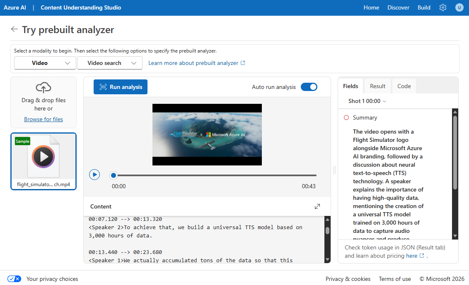Click the Fields panel scrollbar up arrow
The image size is (469, 285).
point(455,112)
